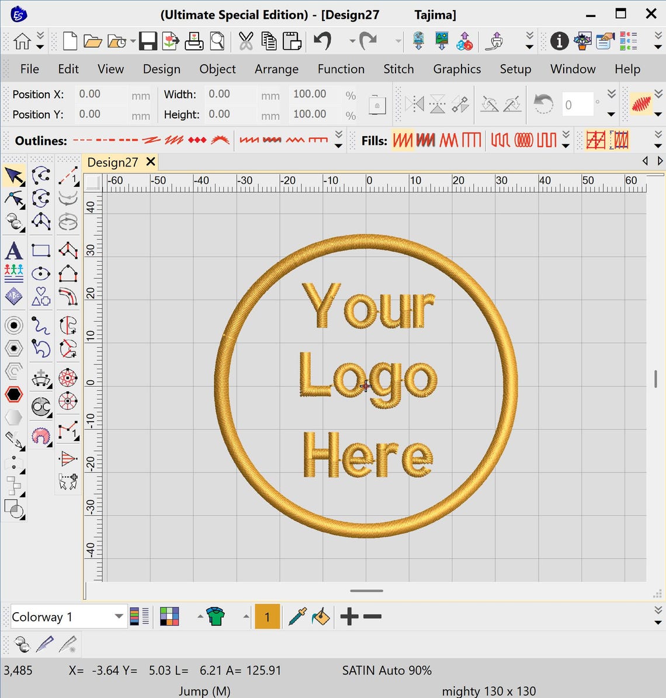Click the standard shapes tool icon
This screenshot has height=698, width=666.
click(41, 297)
